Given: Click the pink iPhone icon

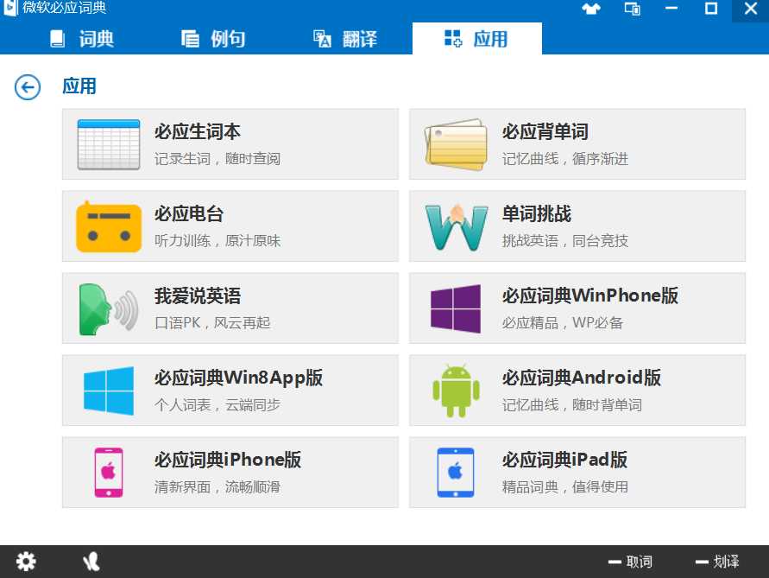Looking at the screenshot, I should point(109,473).
